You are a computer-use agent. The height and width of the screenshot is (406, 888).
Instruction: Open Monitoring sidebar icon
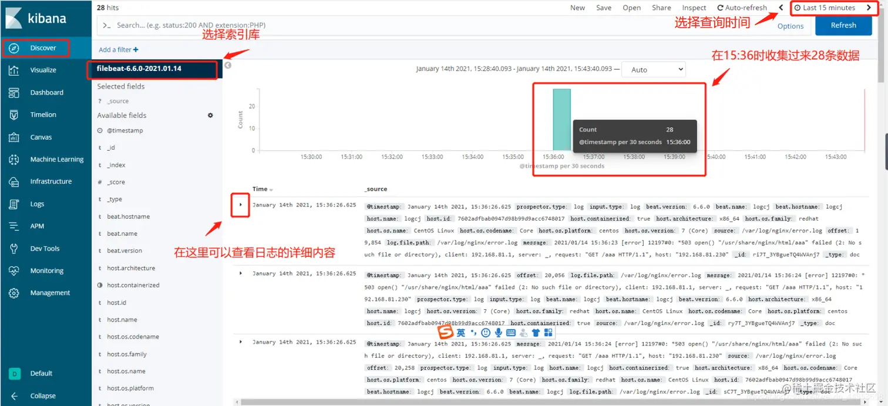pos(15,271)
